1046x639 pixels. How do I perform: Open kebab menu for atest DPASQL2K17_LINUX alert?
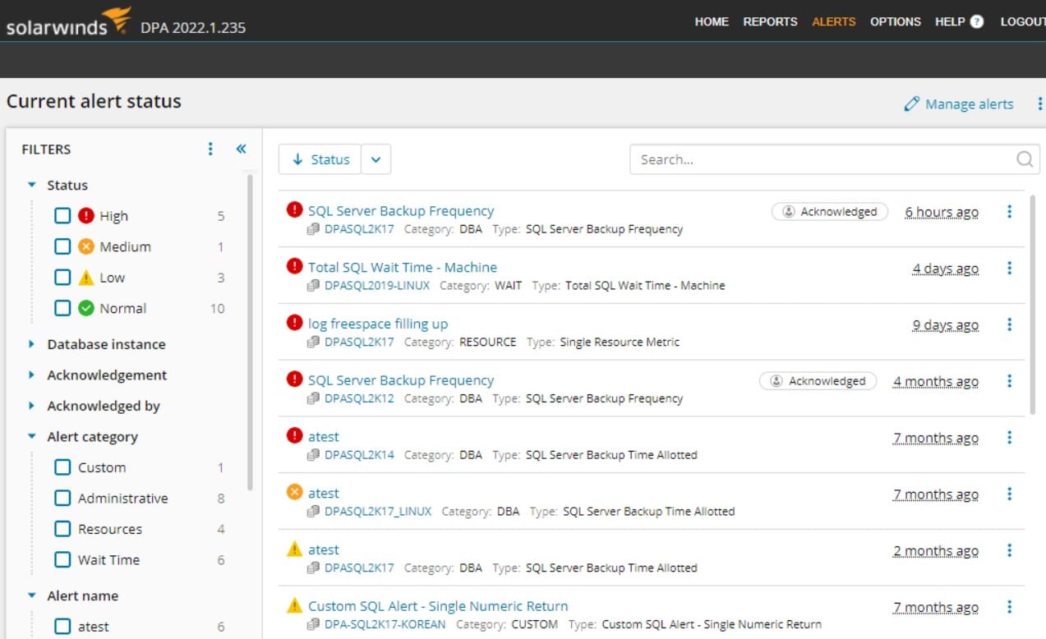(1009, 494)
